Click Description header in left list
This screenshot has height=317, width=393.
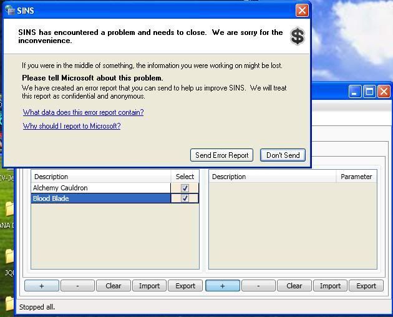pos(101,177)
